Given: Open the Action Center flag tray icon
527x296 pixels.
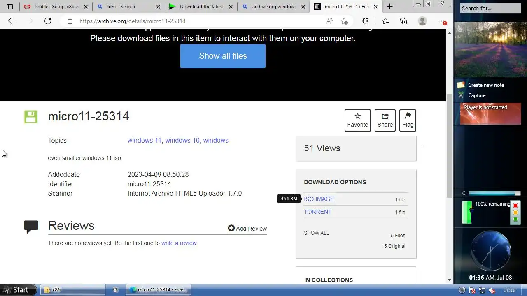Looking at the screenshot, I should 473,290.
